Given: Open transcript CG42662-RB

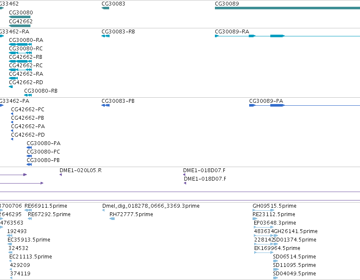Looking at the screenshot, I should (25, 57).
